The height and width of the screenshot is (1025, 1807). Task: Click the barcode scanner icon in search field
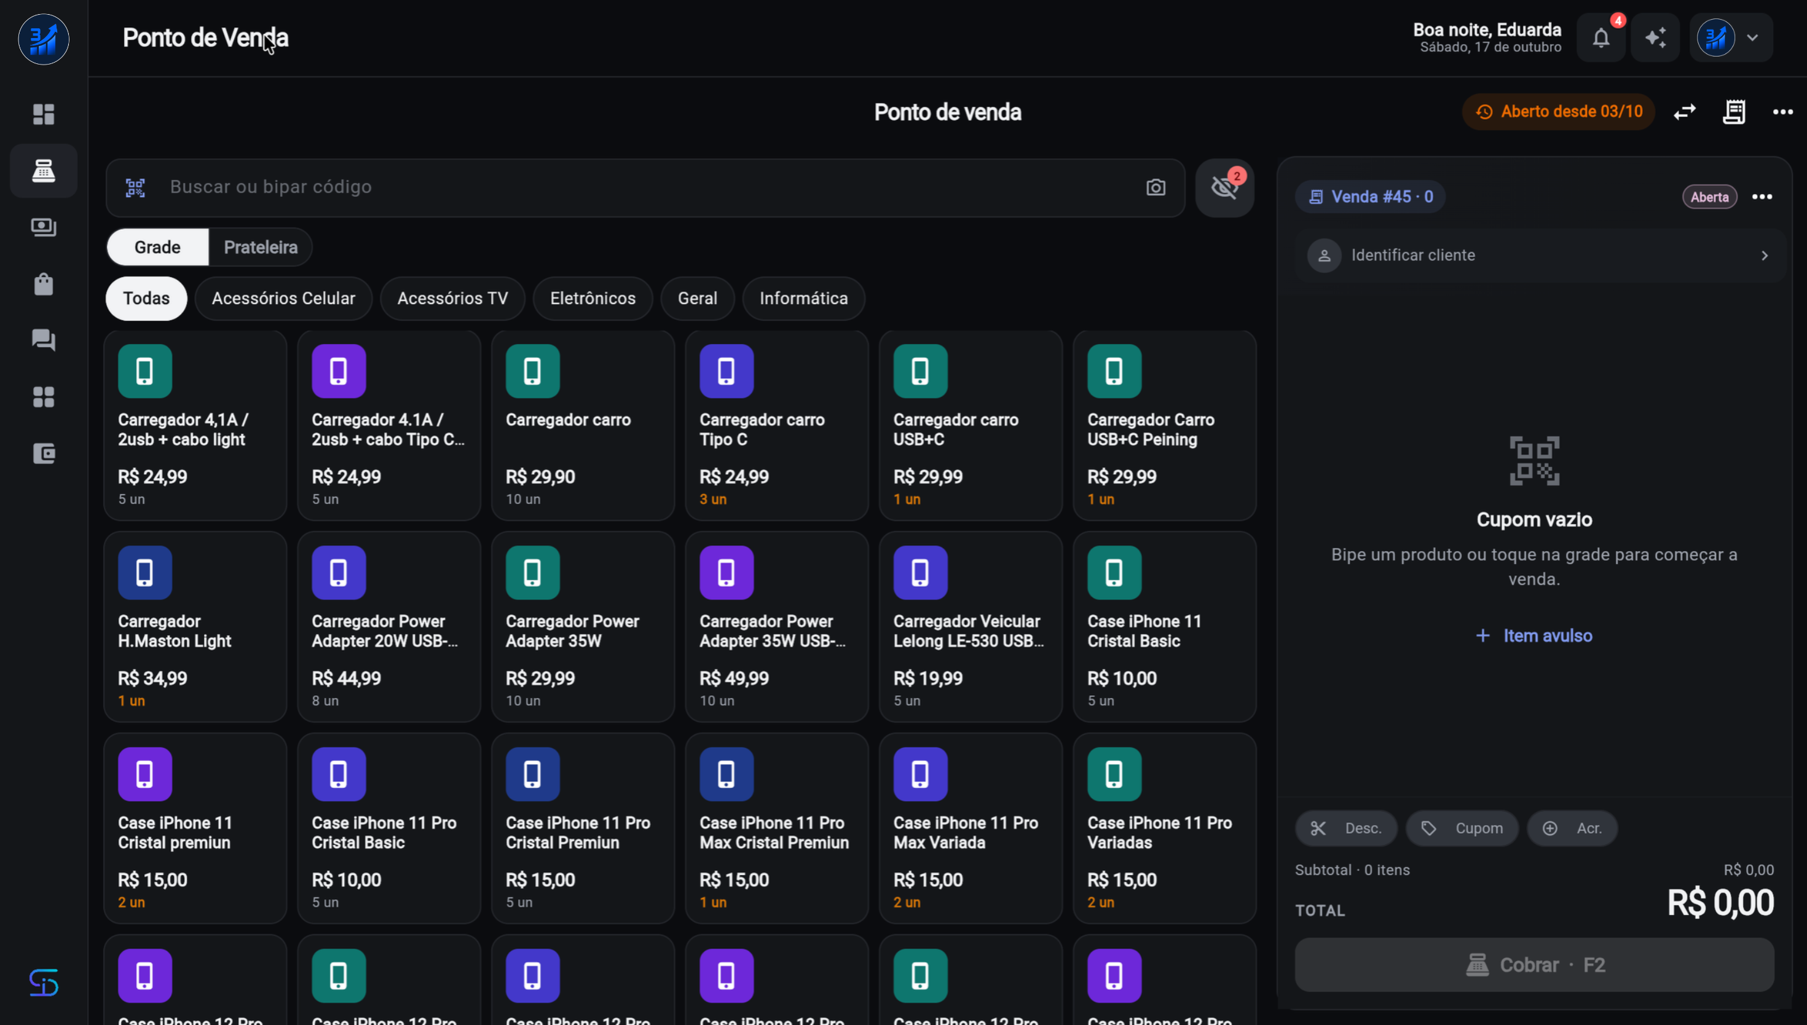click(x=135, y=187)
